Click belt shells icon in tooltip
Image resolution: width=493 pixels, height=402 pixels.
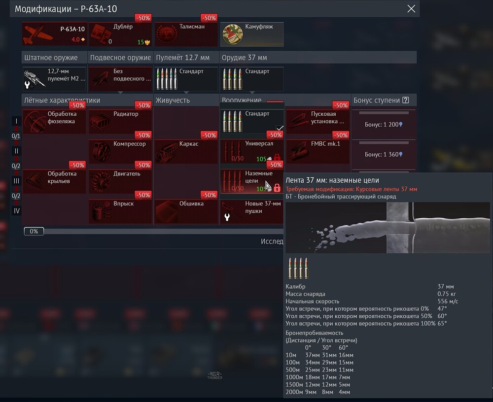pyautogui.click(x=298, y=268)
